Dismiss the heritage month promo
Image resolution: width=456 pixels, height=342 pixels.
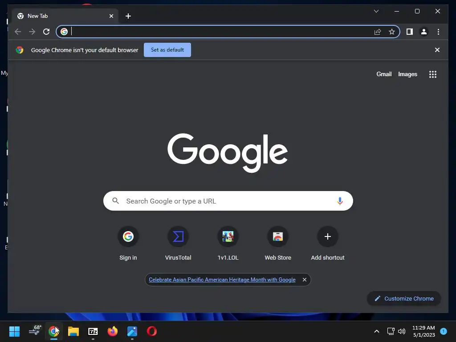click(305, 280)
